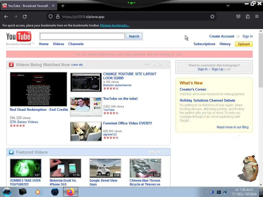Select the Firefox taskbar button
The height and width of the screenshot is (197, 263).
[x=71, y=192]
